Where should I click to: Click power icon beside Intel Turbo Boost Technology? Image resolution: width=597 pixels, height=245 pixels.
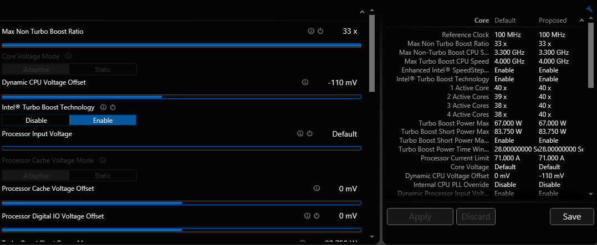pos(113,107)
